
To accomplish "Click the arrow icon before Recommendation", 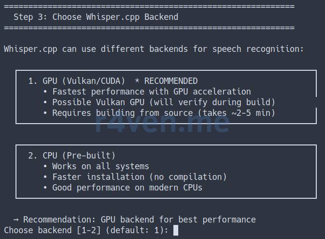I will pyautogui.click(x=16, y=220).
